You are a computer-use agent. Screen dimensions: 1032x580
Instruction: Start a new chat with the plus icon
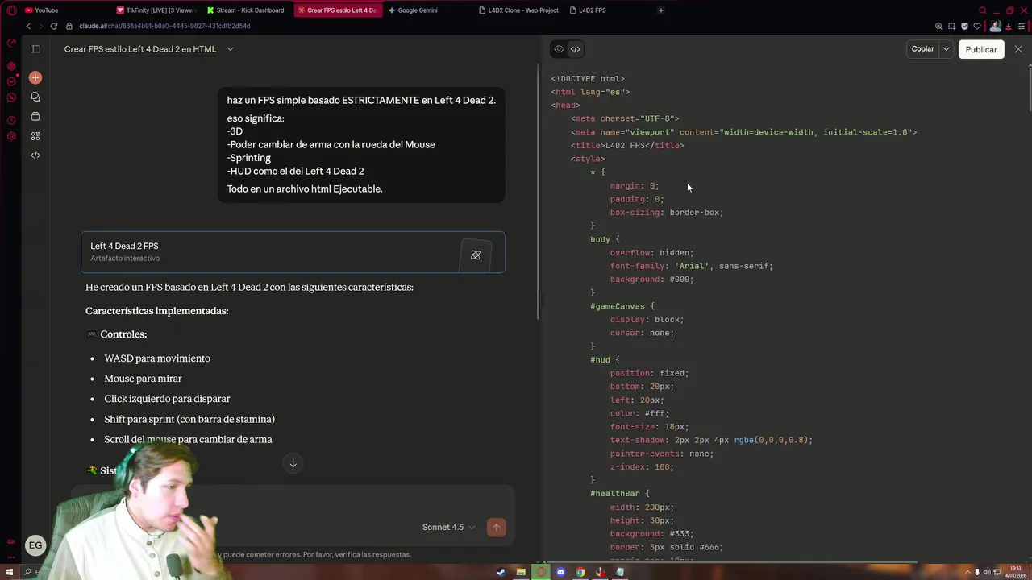pyautogui.click(x=35, y=77)
